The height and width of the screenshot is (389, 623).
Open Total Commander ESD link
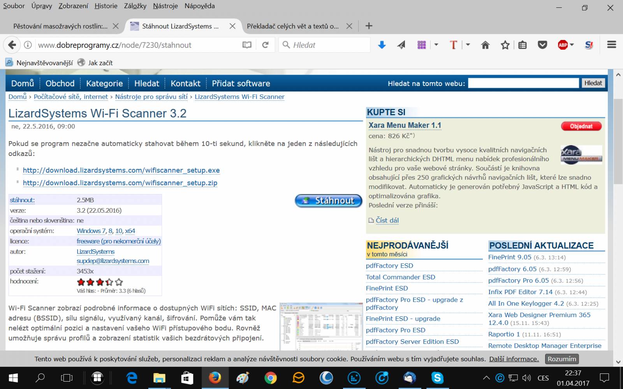point(400,277)
